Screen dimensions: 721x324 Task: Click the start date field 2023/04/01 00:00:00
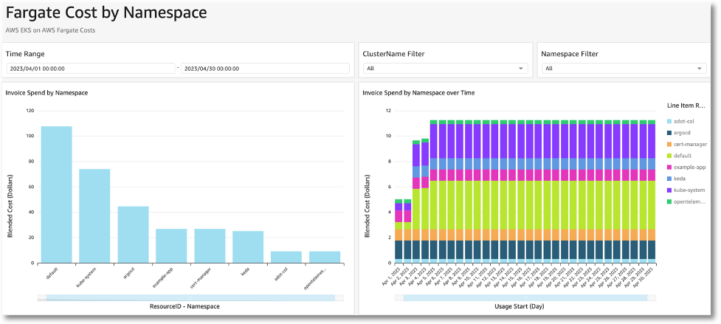(x=91, y=69)
